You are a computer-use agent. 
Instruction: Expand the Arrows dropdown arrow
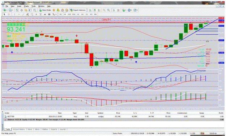56,14
